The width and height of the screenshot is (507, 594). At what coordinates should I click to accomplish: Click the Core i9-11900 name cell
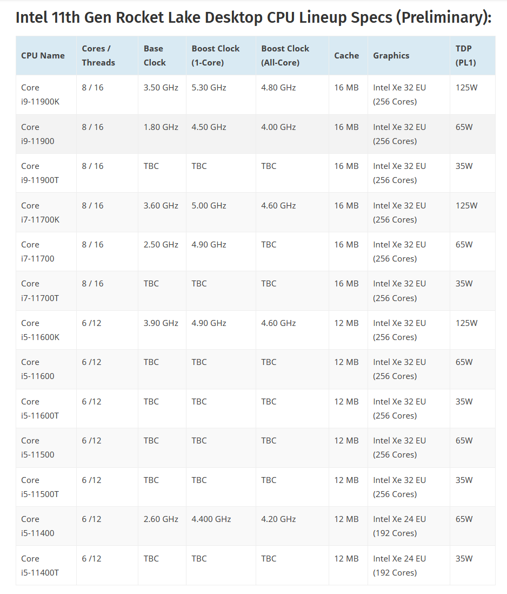tap(38, 134)
